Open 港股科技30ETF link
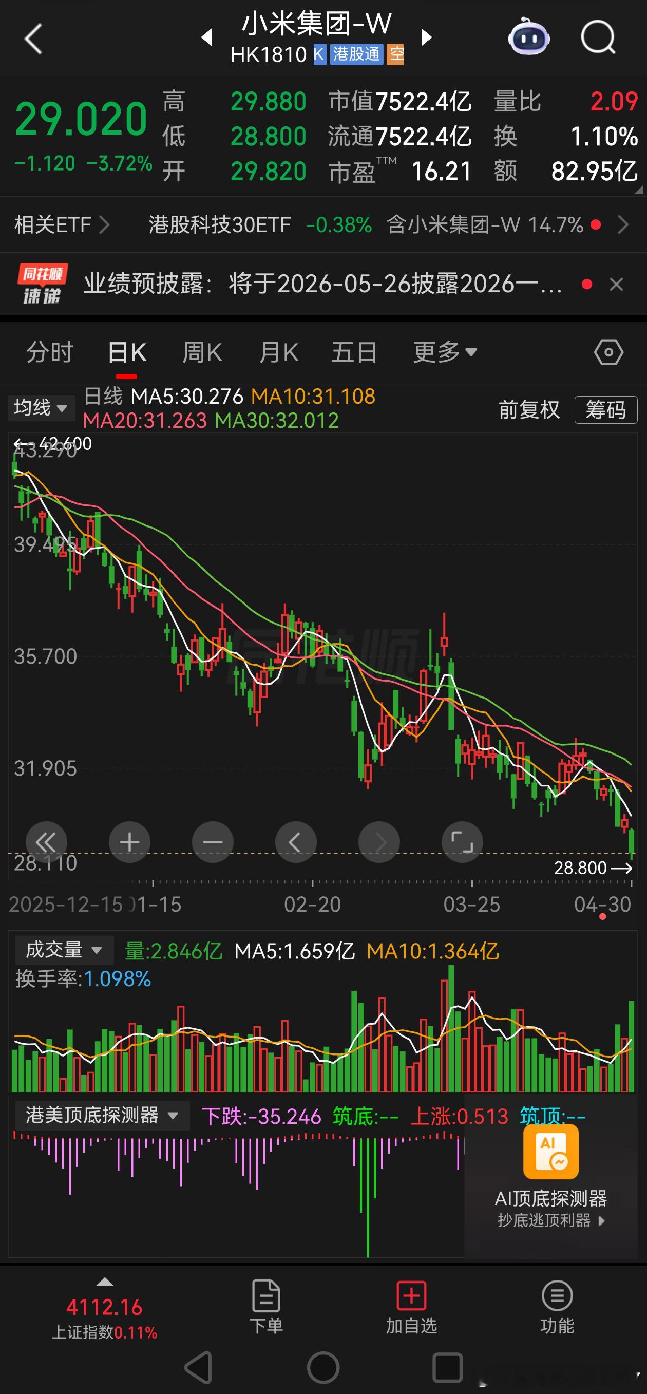This screenshot has height=1394, width=647. (x=220, y=224)
